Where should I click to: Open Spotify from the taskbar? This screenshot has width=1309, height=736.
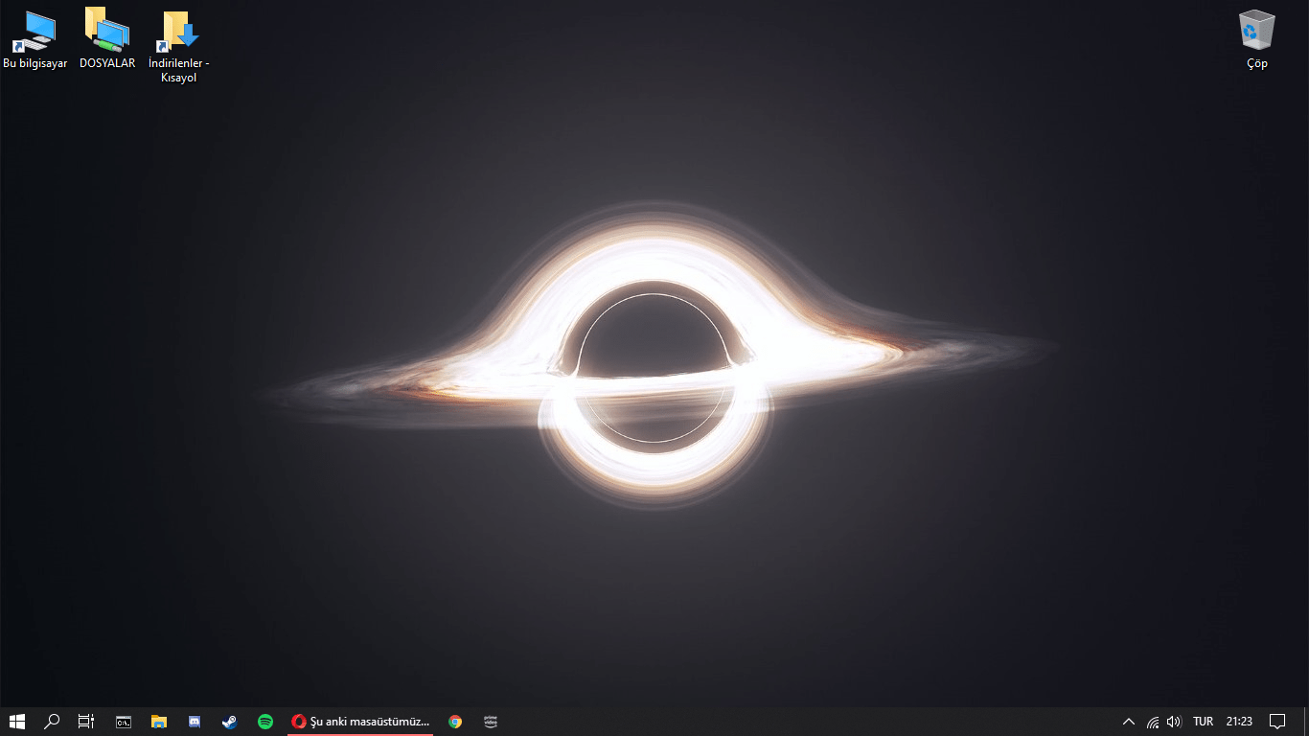click(265, 722)
